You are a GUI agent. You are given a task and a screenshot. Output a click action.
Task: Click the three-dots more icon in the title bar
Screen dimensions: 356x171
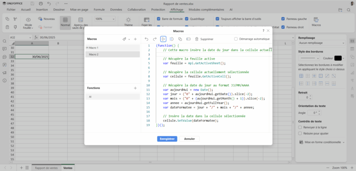click(66, 4)
